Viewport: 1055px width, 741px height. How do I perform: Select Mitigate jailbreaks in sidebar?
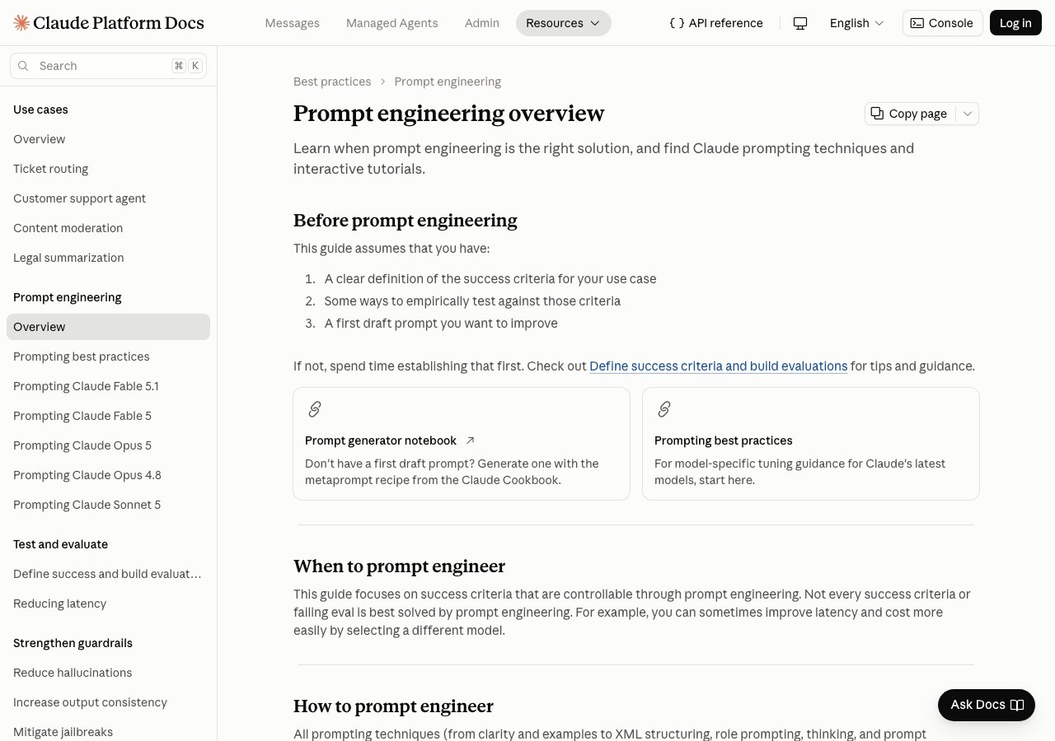pos(108,732)
